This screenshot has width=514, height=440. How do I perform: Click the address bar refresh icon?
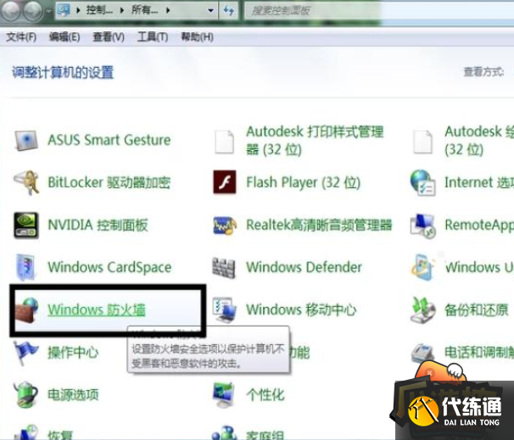[x=228, y=10]
